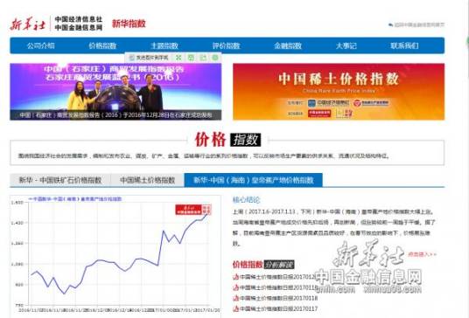The width and height of the screenshot is (469, 318).
Task: Click the PDF icon beside 中国稀土价格指数日报20170117
Action: coord(235,308)
